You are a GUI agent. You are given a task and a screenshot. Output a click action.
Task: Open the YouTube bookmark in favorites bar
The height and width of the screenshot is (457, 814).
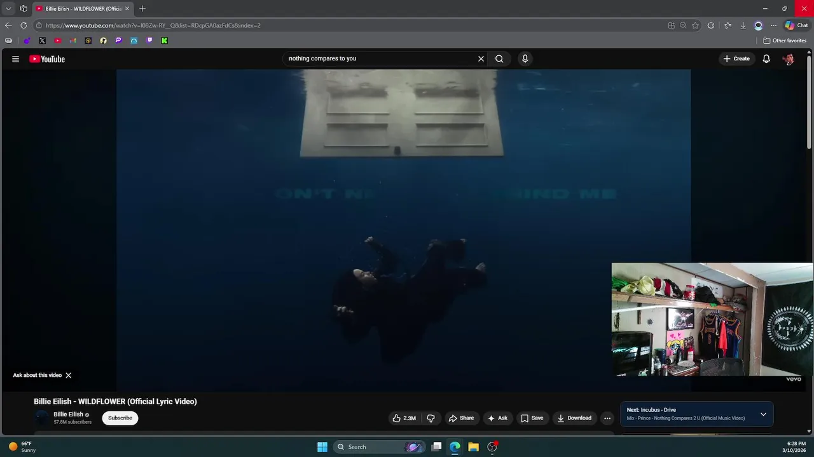coord(57,41)
